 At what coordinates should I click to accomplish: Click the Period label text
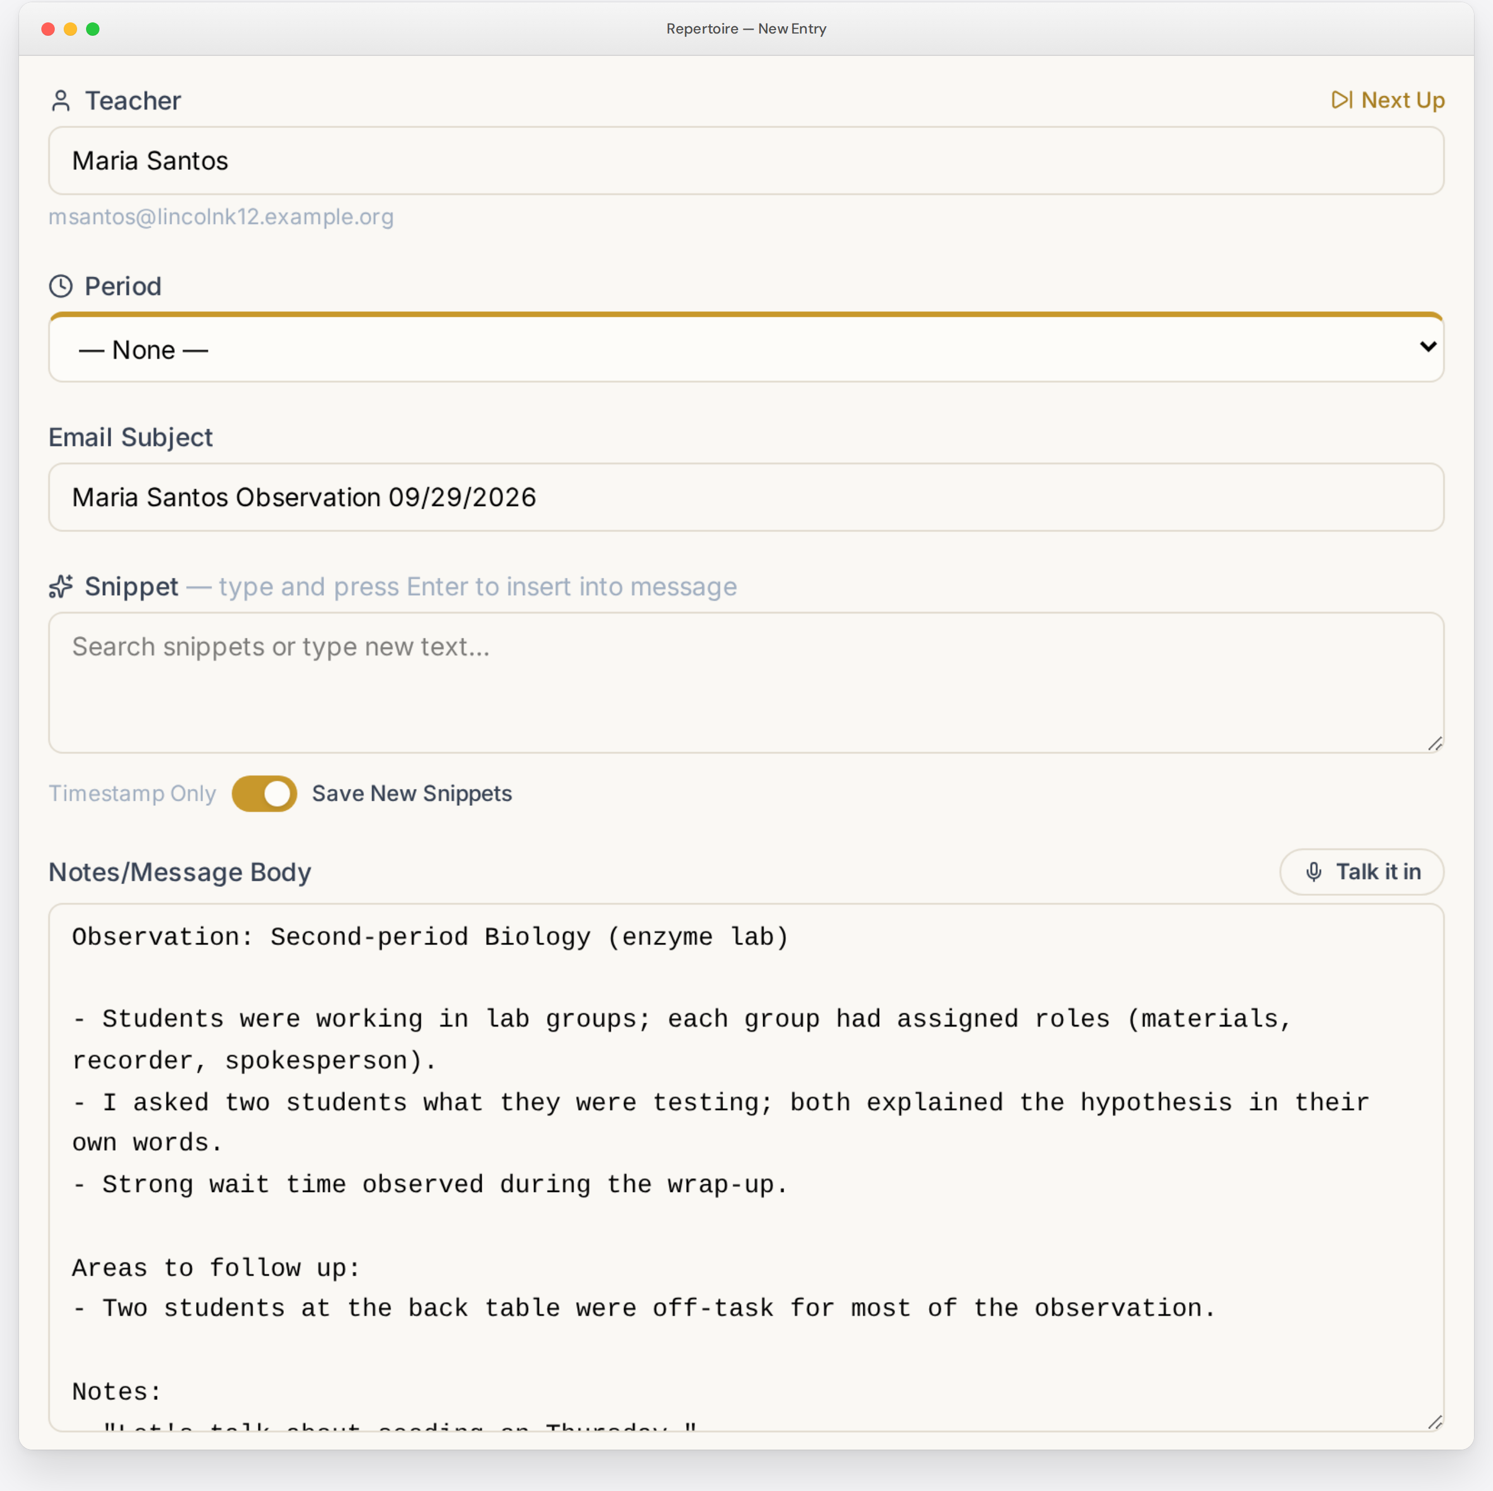coord(123,286)
